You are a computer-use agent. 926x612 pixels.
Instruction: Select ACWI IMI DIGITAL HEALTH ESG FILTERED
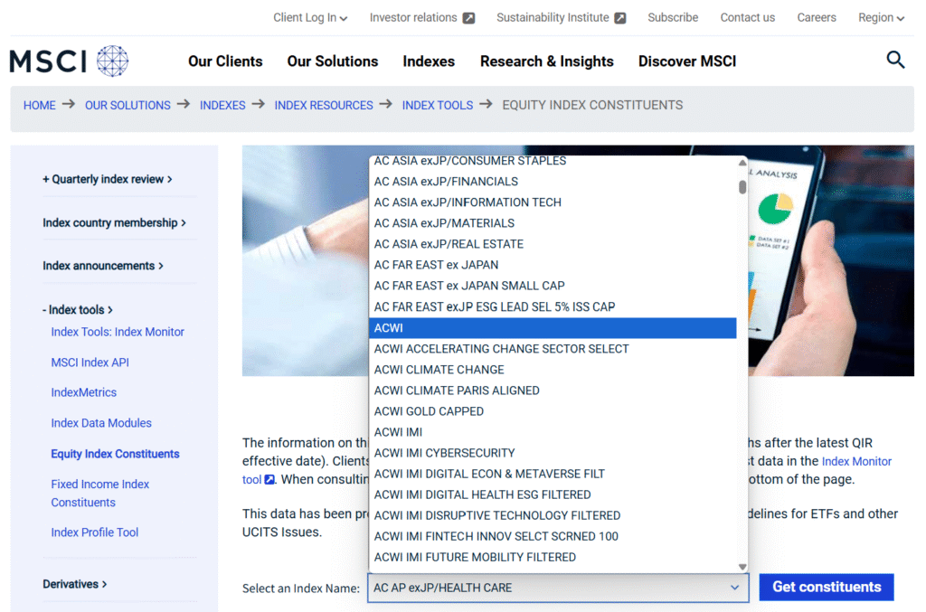click(x=553, y=494)
